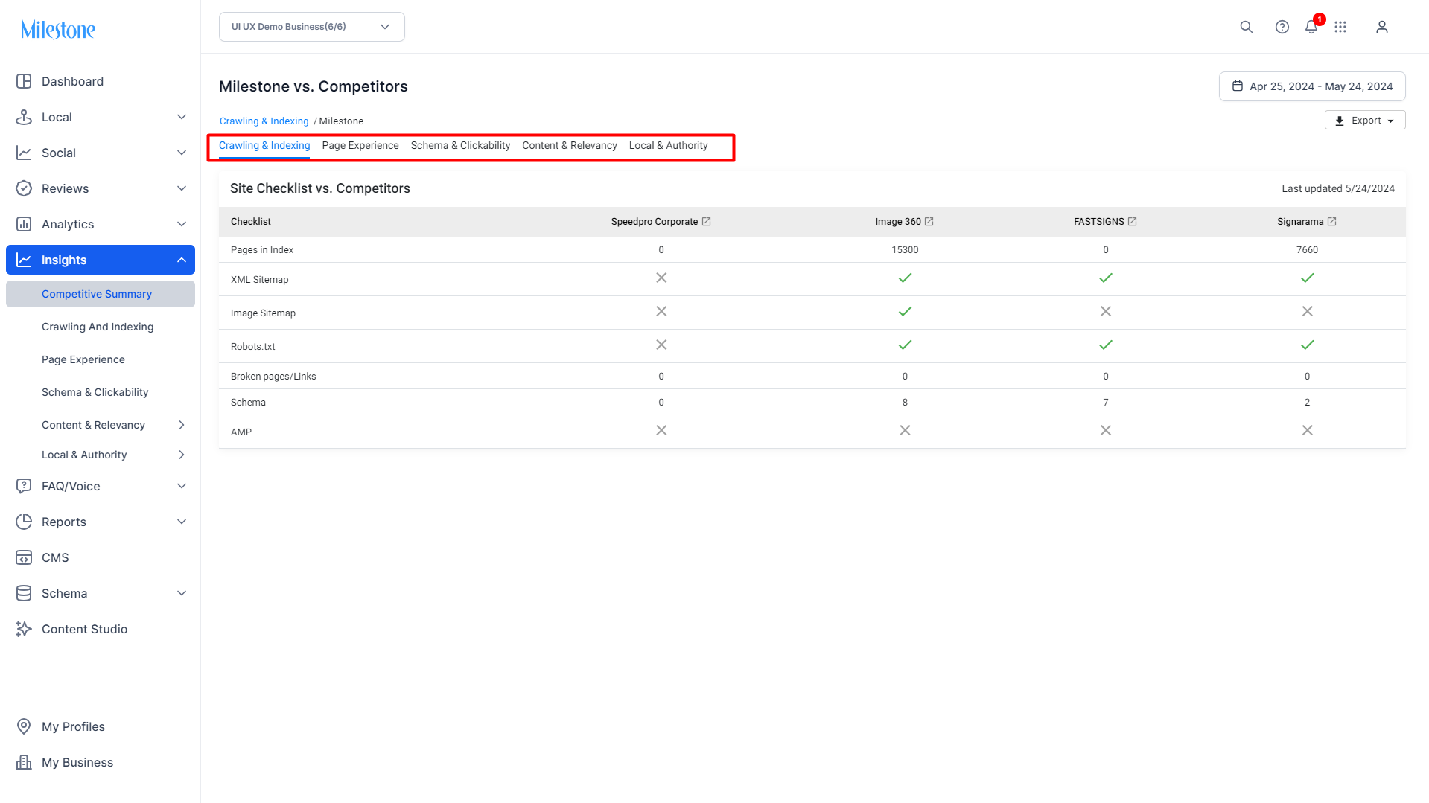Screen dimensions: 1429x803
Task: Click the CMS code window icon
Action: point(24,557)
